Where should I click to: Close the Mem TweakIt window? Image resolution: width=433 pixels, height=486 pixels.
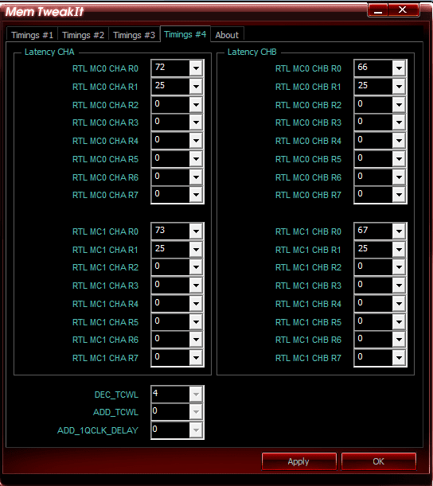[403, 10]
